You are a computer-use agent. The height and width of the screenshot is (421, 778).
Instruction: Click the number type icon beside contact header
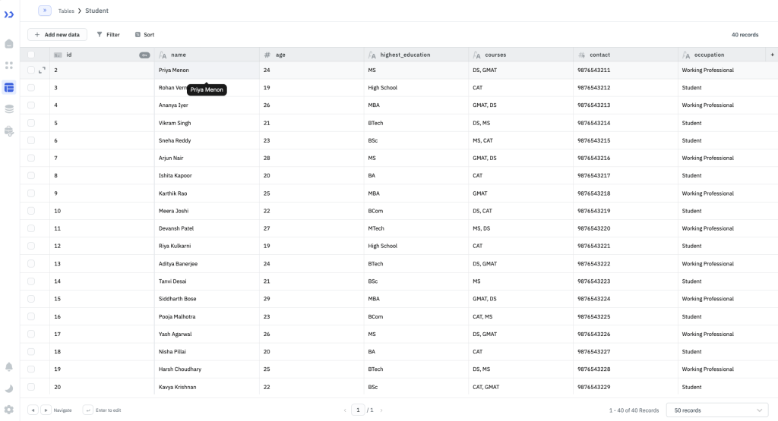pyautogui.click(x=581, y=55)
